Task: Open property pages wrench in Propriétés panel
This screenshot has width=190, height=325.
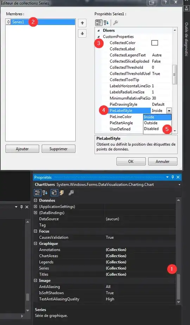Action: [71, 193]
